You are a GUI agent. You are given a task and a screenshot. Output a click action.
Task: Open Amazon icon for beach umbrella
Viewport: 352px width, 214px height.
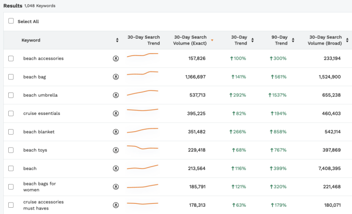(116, 95)
